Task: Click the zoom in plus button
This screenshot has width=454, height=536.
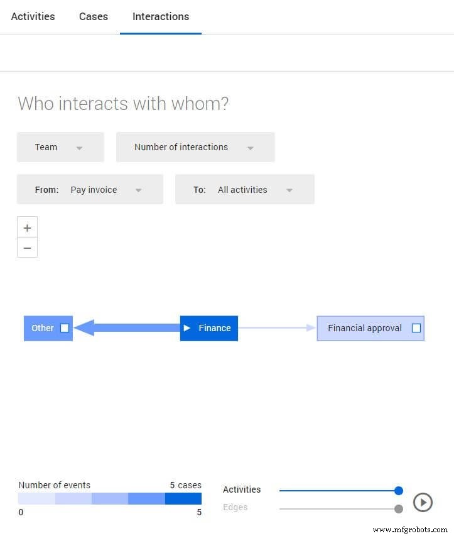Action: tap(27, 227)
